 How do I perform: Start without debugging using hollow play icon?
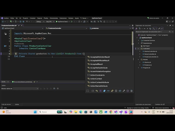click(72, 22)
